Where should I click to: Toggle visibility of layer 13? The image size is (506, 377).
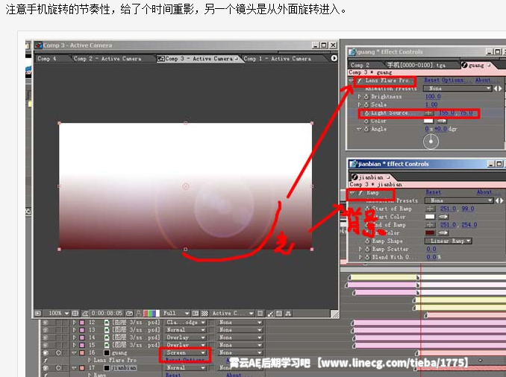(46, 330)
